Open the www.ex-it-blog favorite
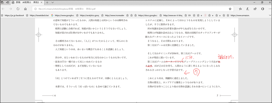Image resolution: width=272 pixels, height=103 pixels. [171, 15]
